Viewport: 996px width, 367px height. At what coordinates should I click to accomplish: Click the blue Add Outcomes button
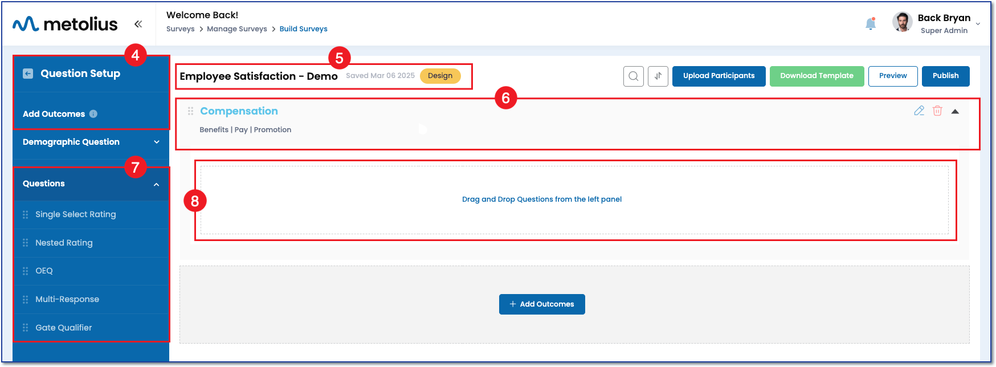[542, 304]
